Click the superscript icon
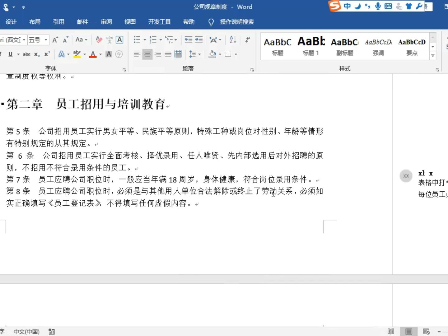Screen dimensions: 448x336 (x=47, y=54)
